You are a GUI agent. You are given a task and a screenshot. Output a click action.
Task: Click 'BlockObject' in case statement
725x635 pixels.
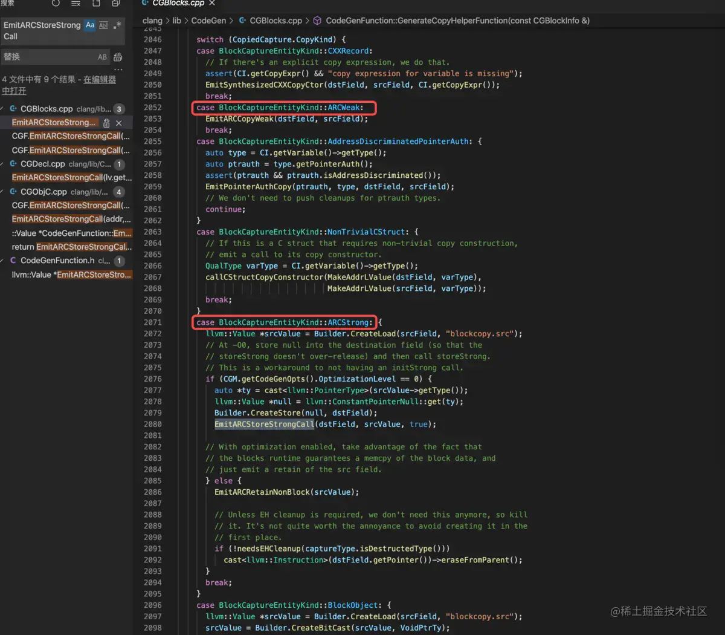[352, 605]
